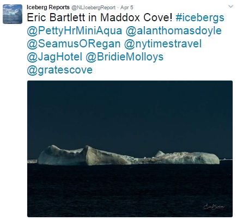Open the Apr 5 timestamp link

click(127, 8)
